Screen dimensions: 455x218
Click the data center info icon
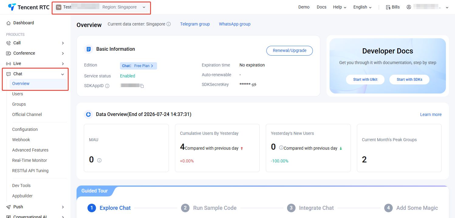click(169, 24)
